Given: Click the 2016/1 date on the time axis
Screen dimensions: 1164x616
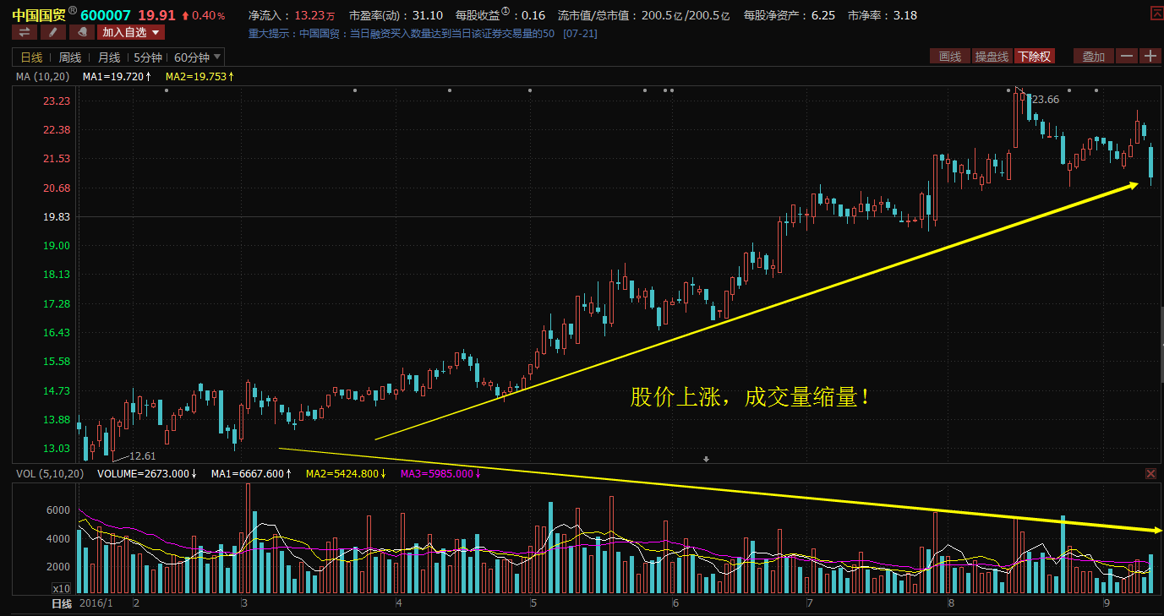Looking at the screenshot, I should [x=95, y=604].
